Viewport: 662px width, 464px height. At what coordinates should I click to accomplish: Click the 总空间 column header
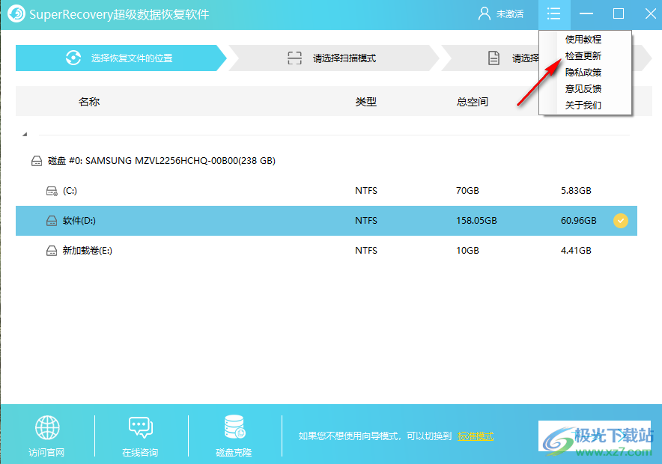point(473,102)
